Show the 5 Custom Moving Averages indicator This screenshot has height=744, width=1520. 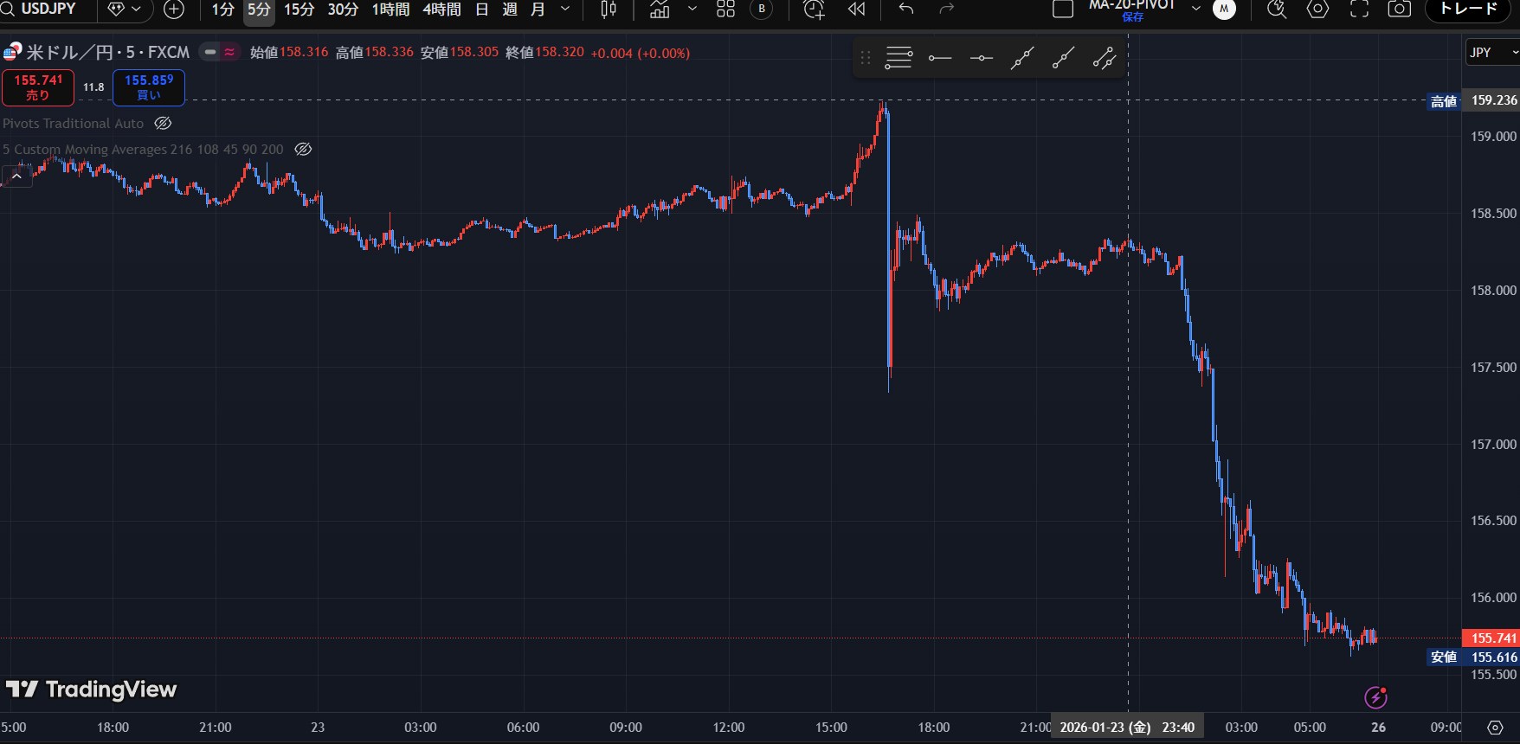click(x=303, y=150)
